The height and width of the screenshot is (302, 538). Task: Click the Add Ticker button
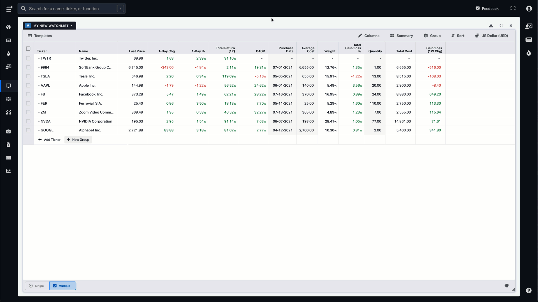click(49, 139)
